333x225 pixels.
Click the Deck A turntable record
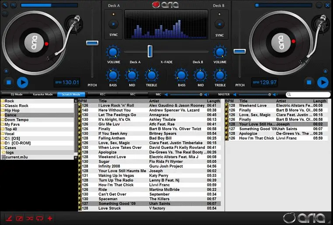(x=34, y=42)
